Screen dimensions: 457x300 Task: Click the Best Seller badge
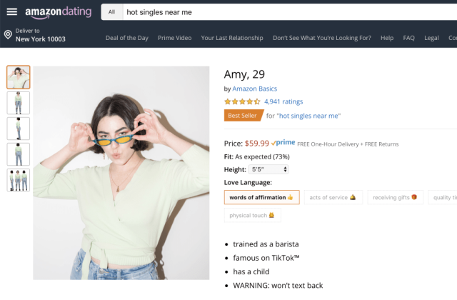click(x=243, y=115)
